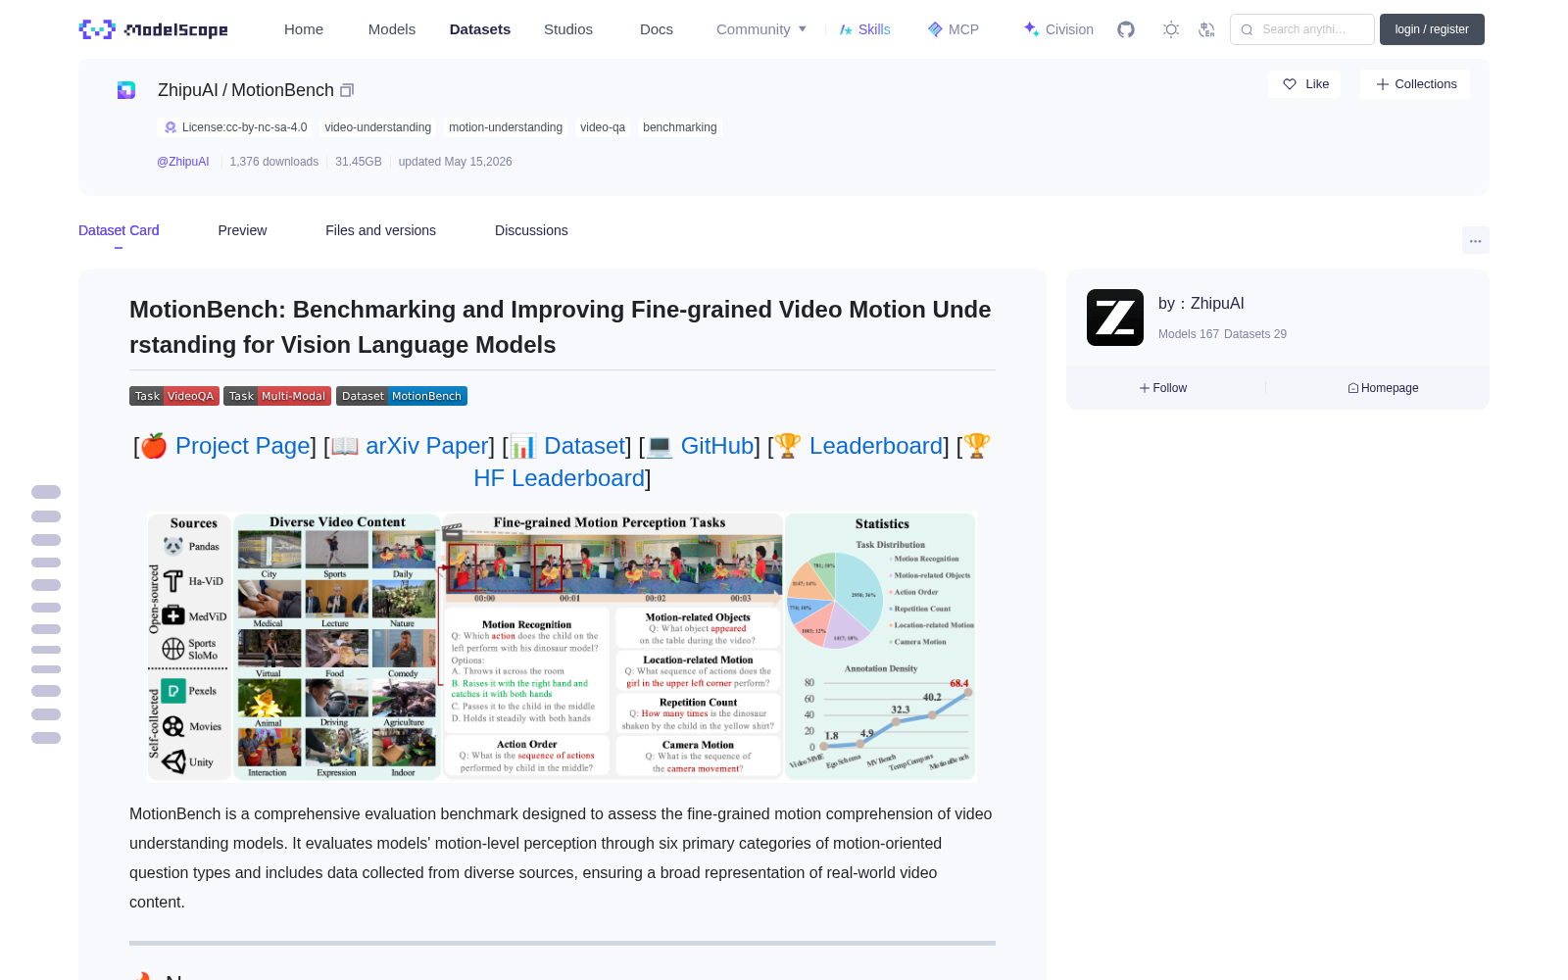Screen dimensions: 1568x980
Task: Click the Dataset MotionBench badge
Action: [402, 396]
